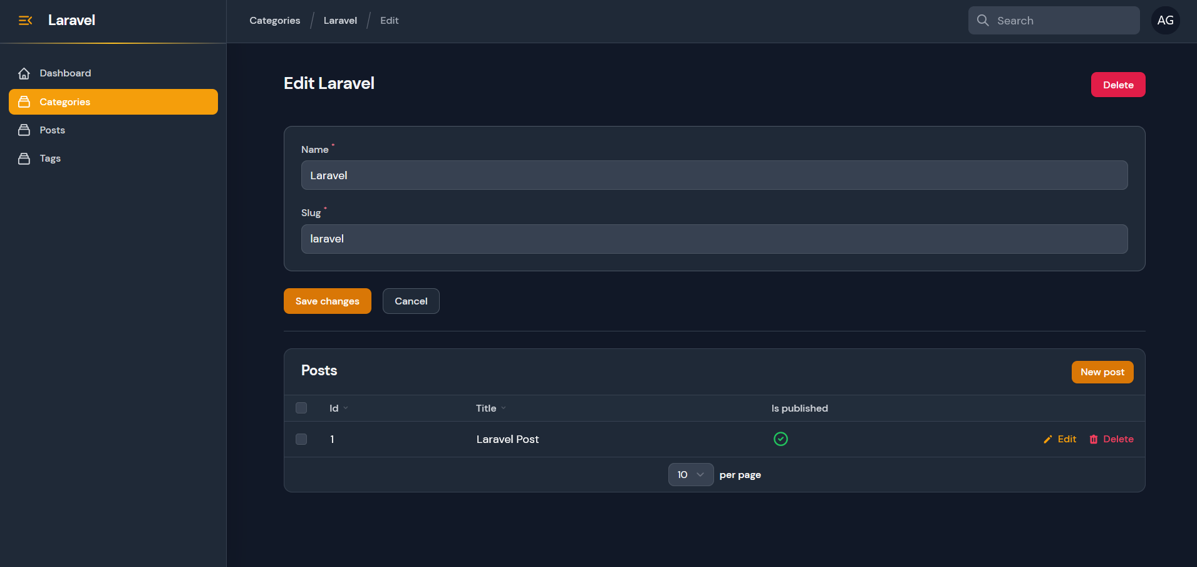The height and width of the screenshot is (567, 1197).
Task: Go to Posts in the sidebar
Action: [113, 130]
